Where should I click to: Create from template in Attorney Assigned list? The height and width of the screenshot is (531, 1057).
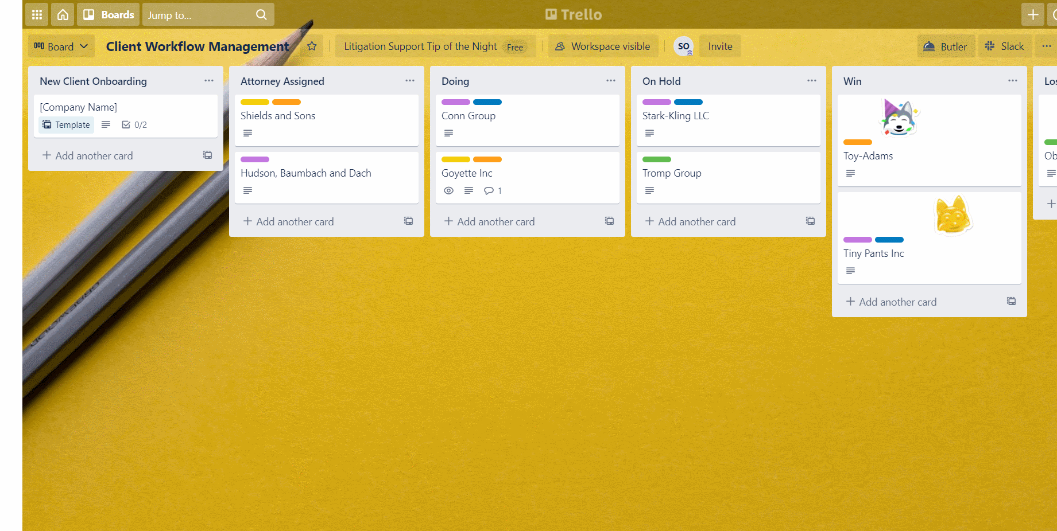tap(409, 221)
